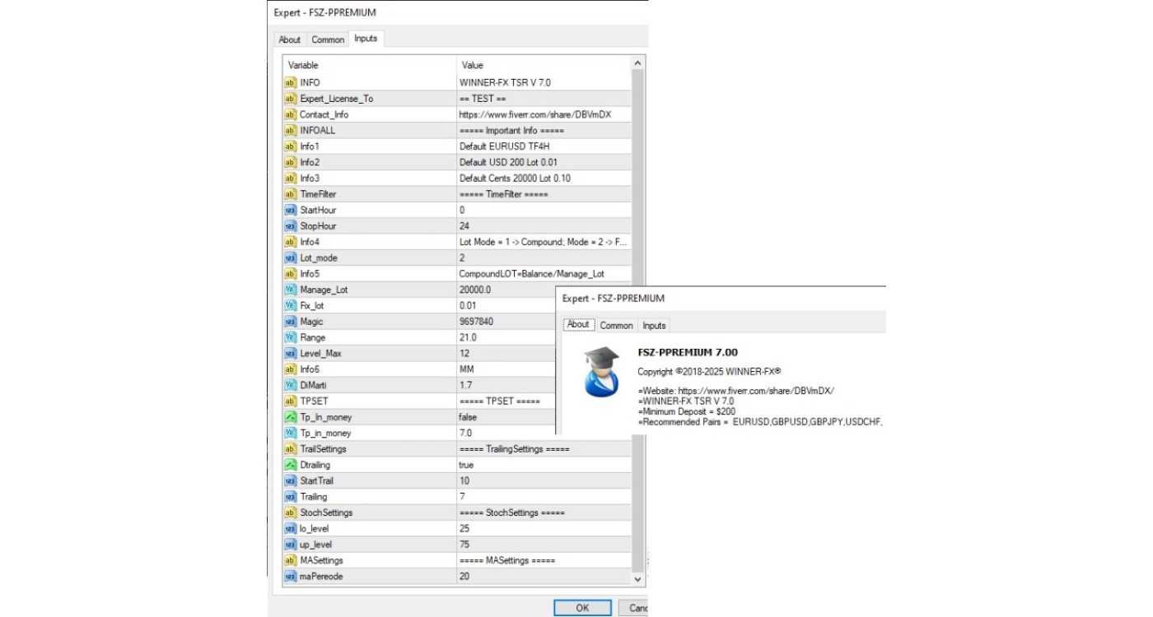This screenshot has width=1153, height=617.
Task: Click the integer icon next to maPereode
Action: 290,577
